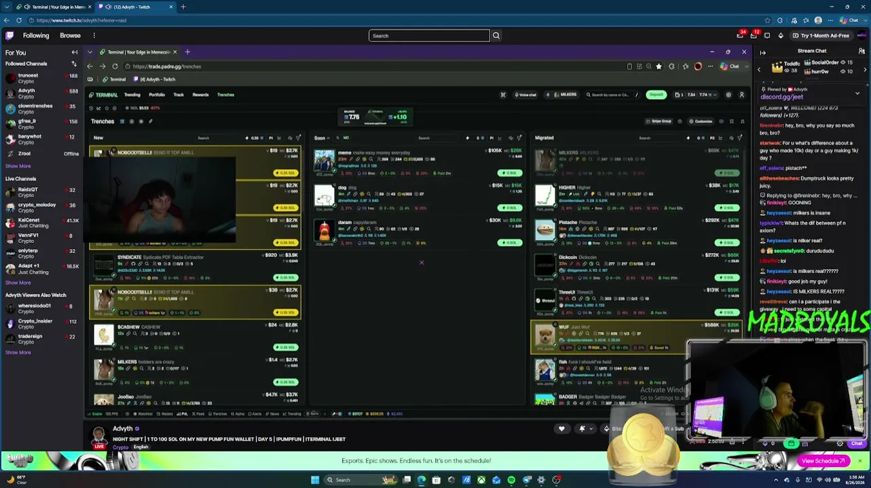
Task: Open Twitch navigation more-options dots
Action: [x=94, y=36]
